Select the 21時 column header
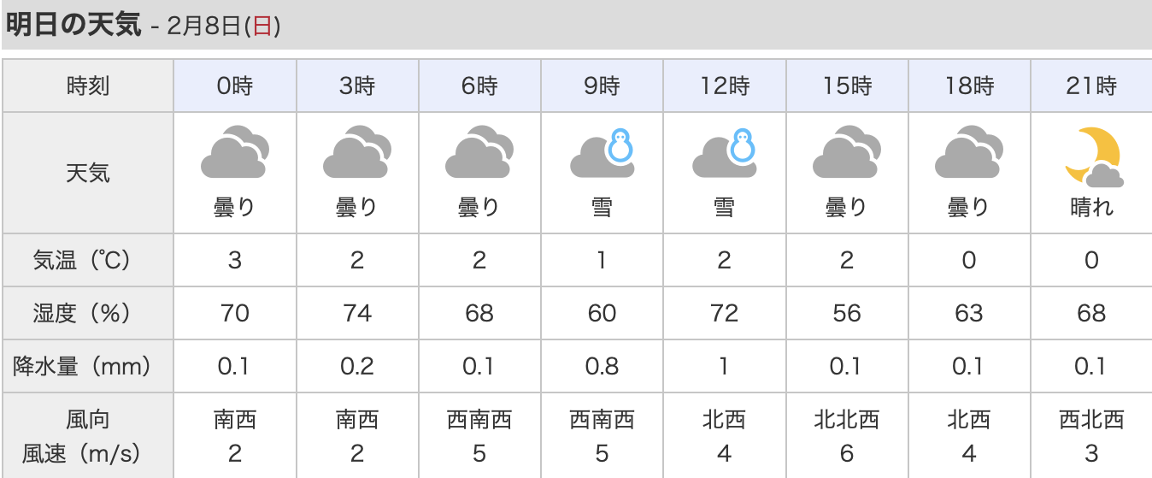Screen dimensions: 1152x478 pyautogui.click(x=1091, y=86)
